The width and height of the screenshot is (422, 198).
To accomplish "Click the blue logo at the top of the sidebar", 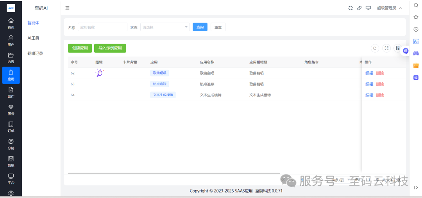I will pos(11,8).
